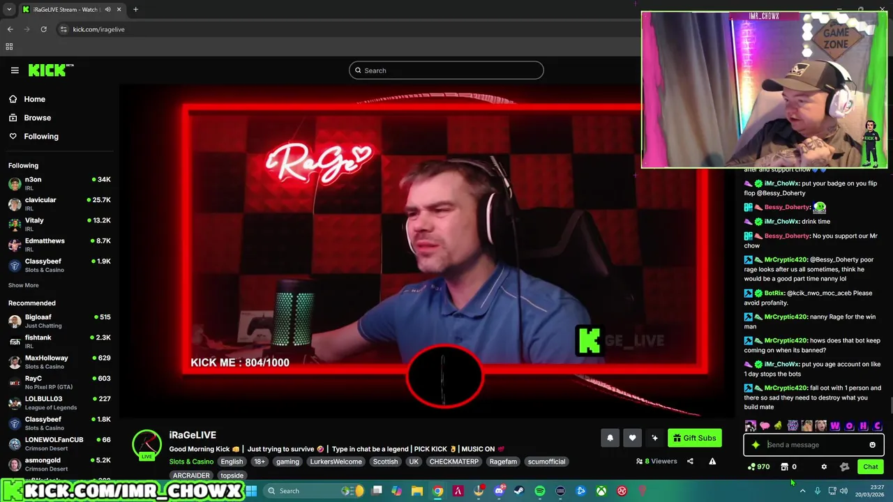
Task: Open chat settings gear
Action: coord(824,467)
